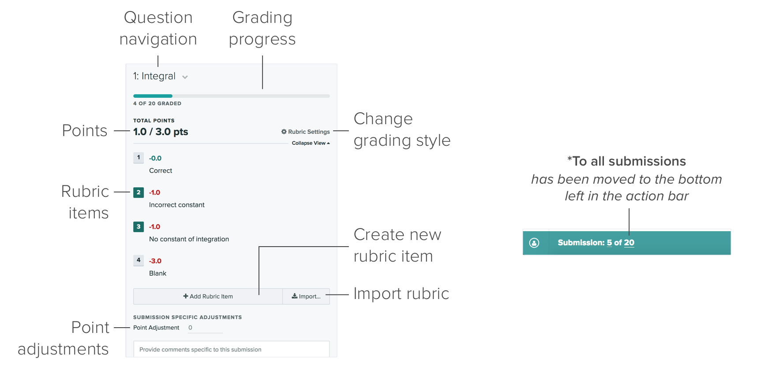Toggle rubric item 2 Incorrect constant
The image size is (757, 373).
click(x=139, y=192)
